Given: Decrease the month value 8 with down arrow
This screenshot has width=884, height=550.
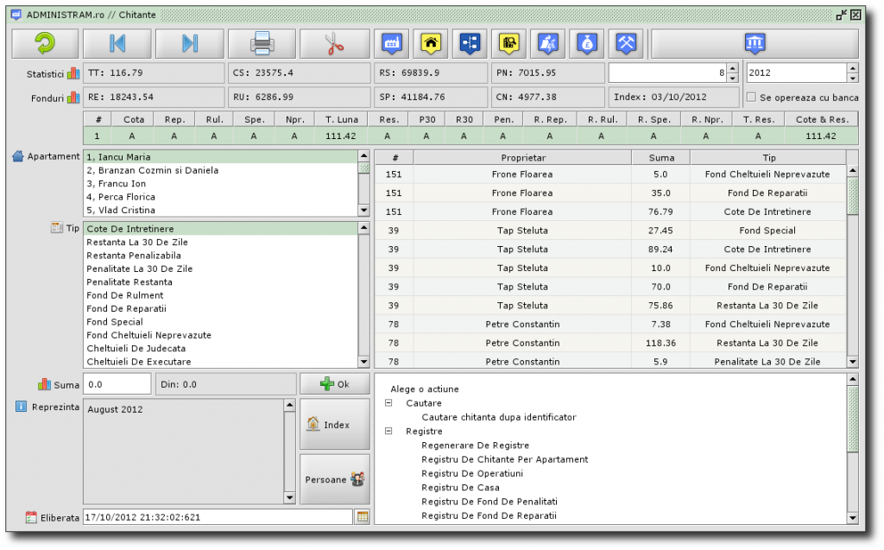Looking at the screenshot, I should (732, 78).
